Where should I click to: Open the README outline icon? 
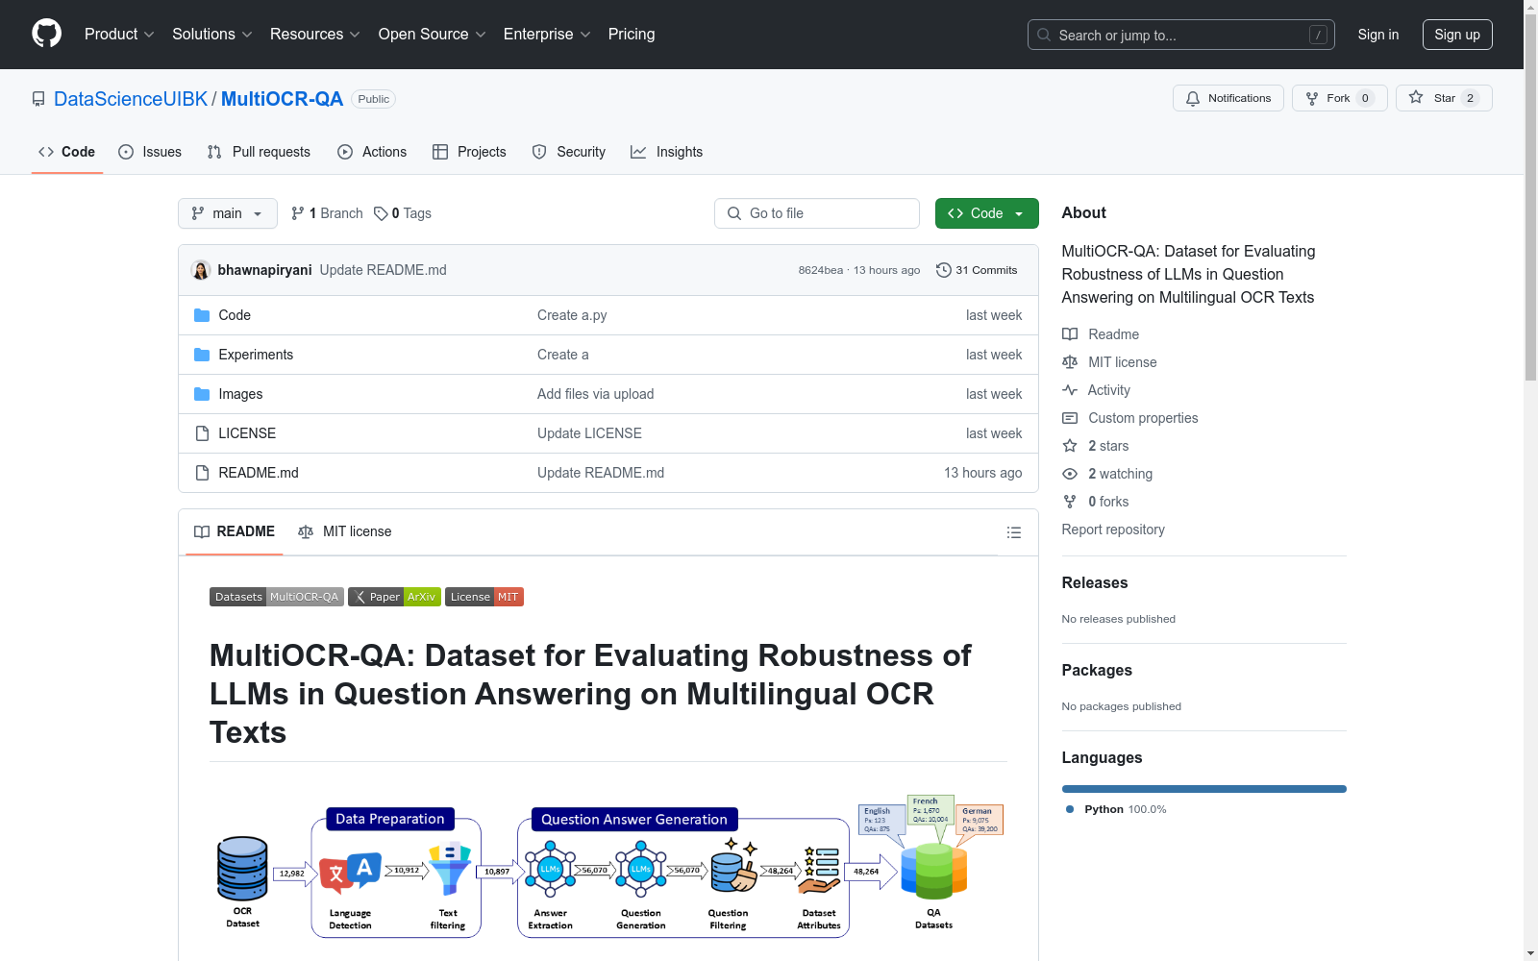click(x=1013, y=532)
